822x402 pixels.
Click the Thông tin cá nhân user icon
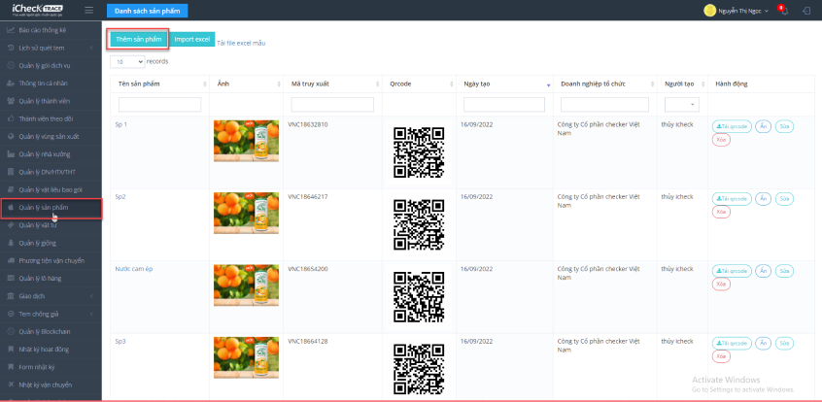coord(11,84)
